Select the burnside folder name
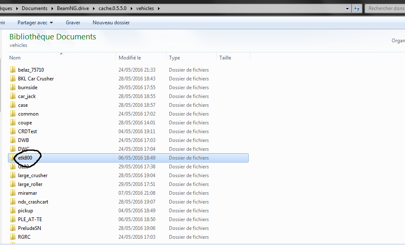The height and width of the screenshot is (245, 405). 28,88
